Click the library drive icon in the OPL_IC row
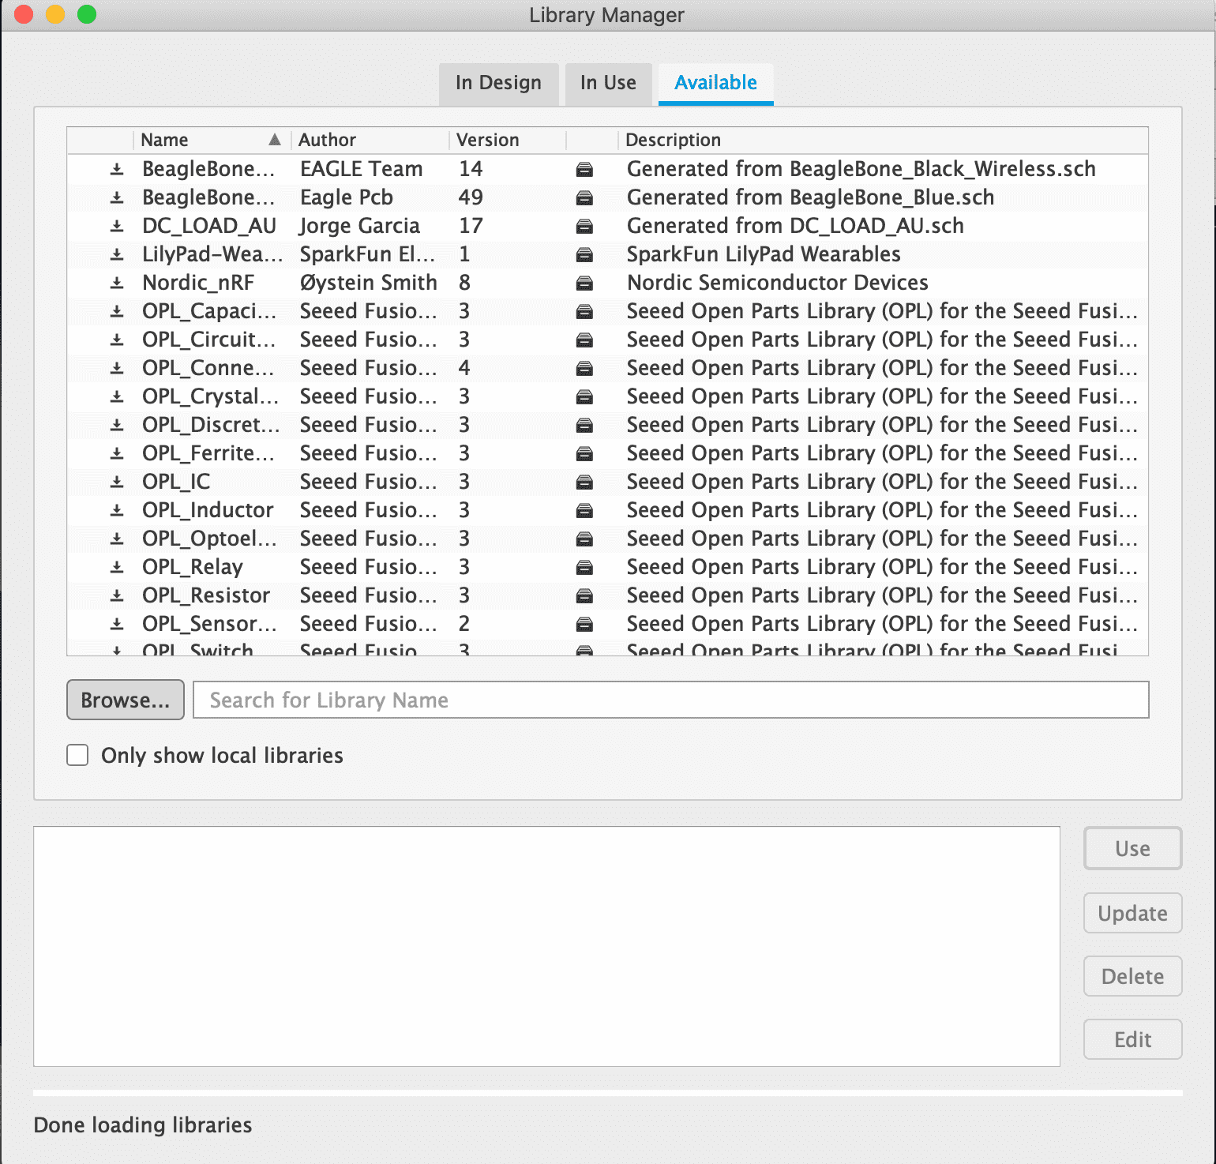Screen dimensions: 1216x1164 tap(584, 482)
